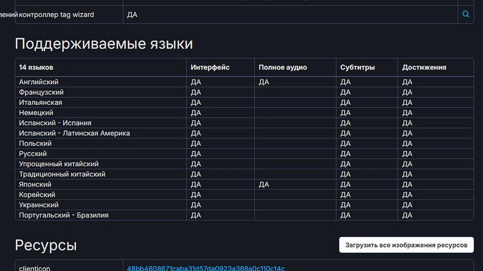Select the 'Французский' language row

[x=244, y=92]
